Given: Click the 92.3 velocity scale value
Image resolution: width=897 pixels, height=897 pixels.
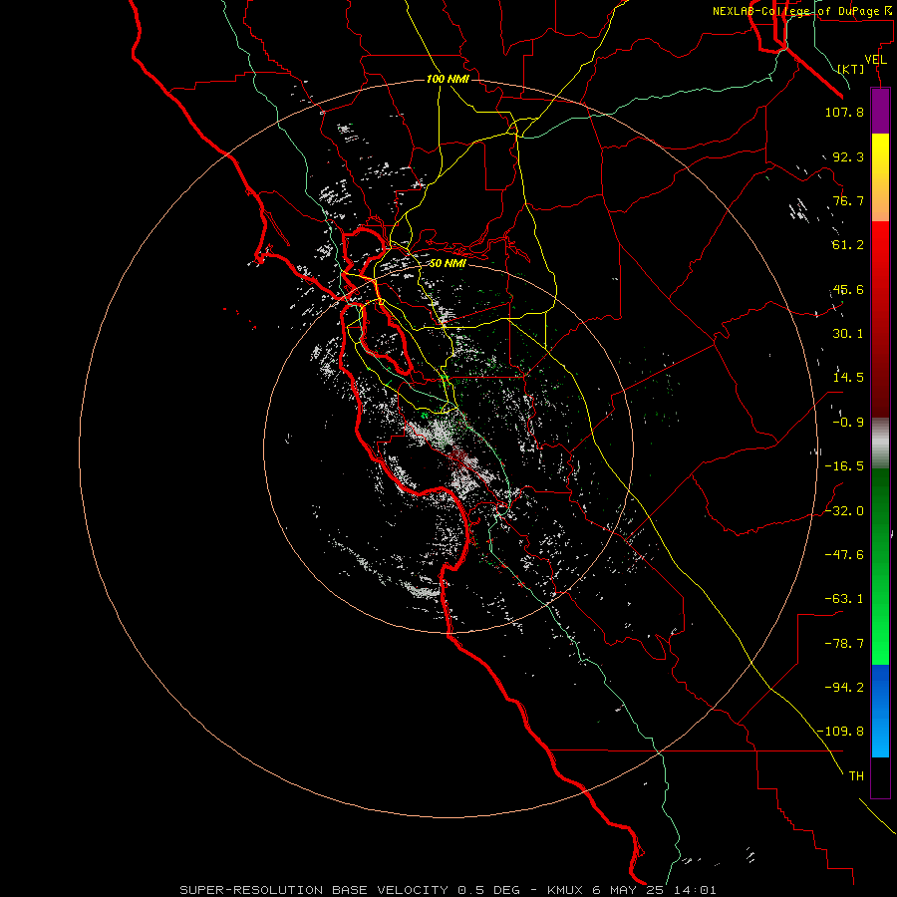Looking at the screenshot, I should pyautogui.click(x=848, y=156).
